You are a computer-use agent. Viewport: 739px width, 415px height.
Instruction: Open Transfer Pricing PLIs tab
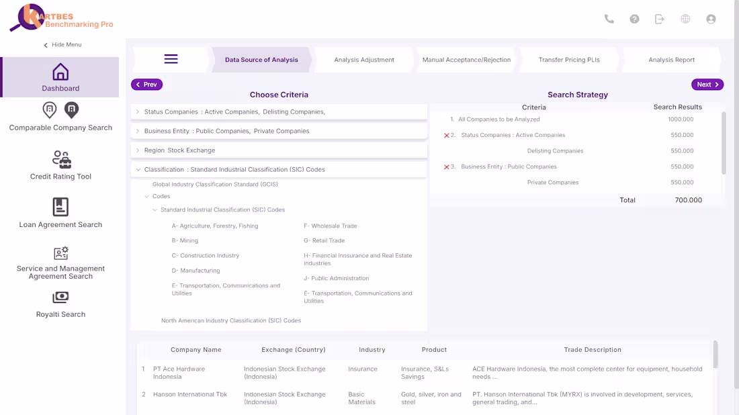tap(569, 60)
